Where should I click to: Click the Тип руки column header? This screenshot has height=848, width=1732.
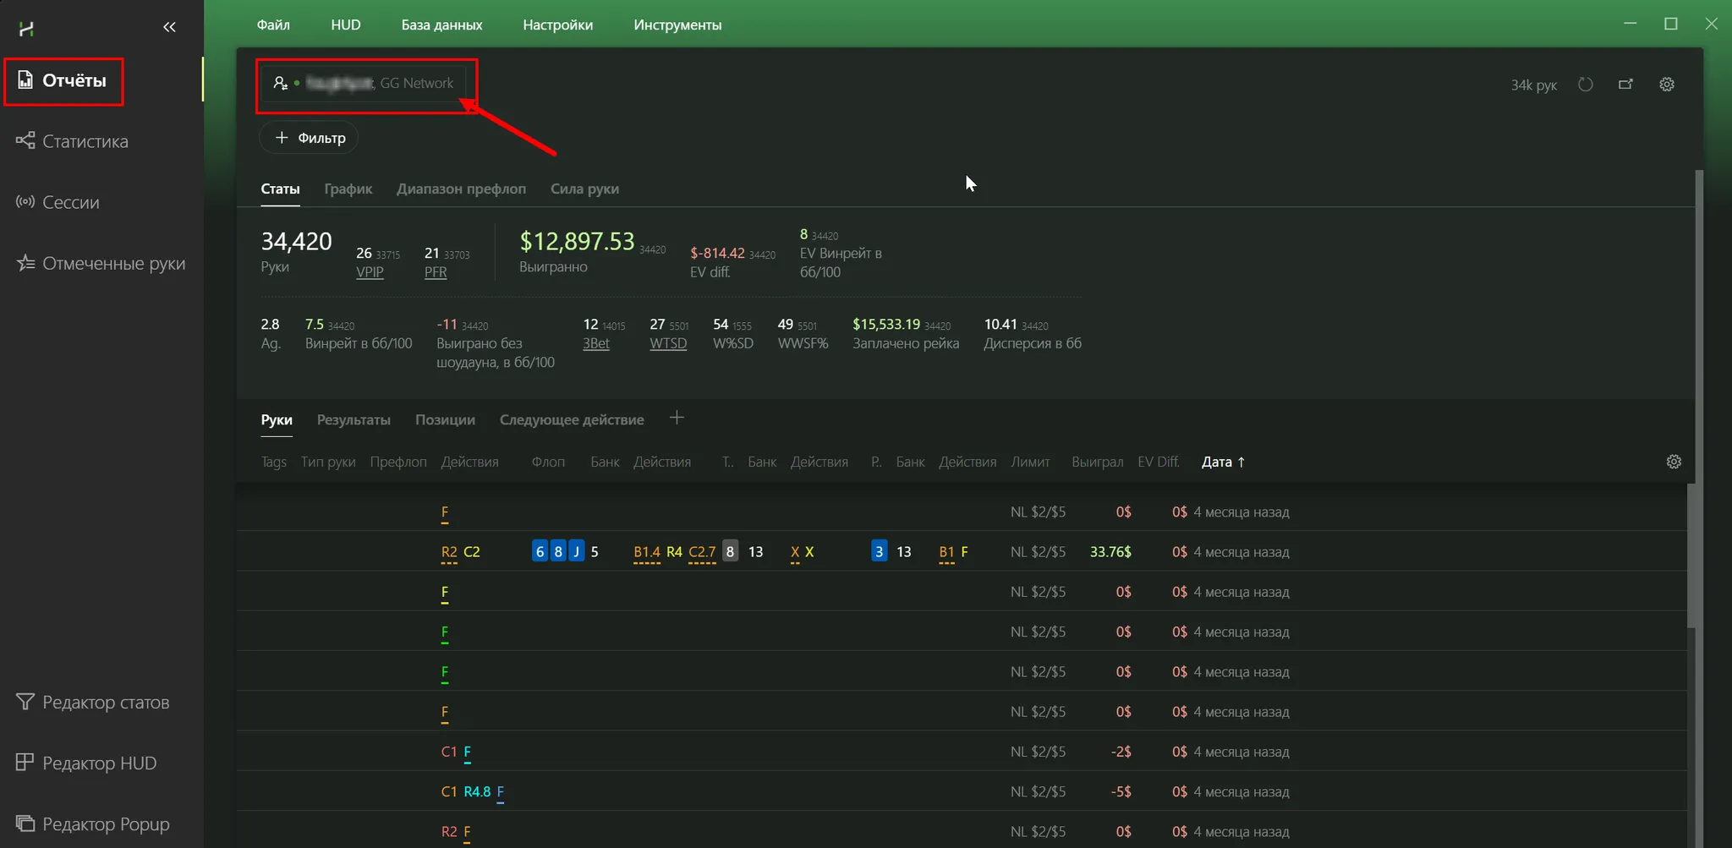pyautogui.click(x=328, y=462)
